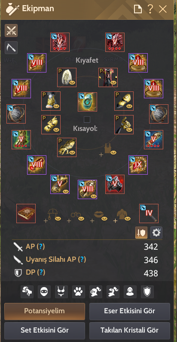Viewport: 177px width, 342px height.
Task: Select the central cyan artifact stone slot
Action: click(88, 102)
